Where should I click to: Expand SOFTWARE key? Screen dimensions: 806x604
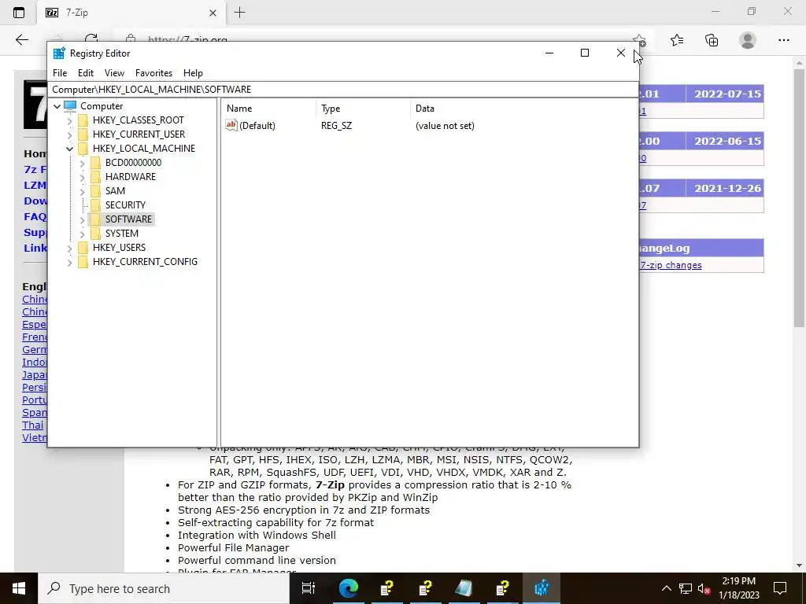(82, 219)
